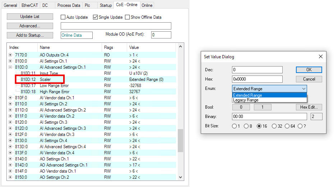The width and height of the screenshot is (334, 187).
Task: Click Add to Startup... button
Action: click(30, 35)
